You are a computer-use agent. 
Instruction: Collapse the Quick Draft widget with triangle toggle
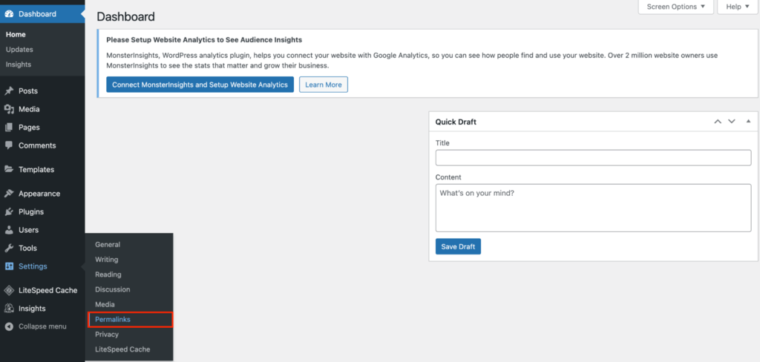tap(748, 121)
